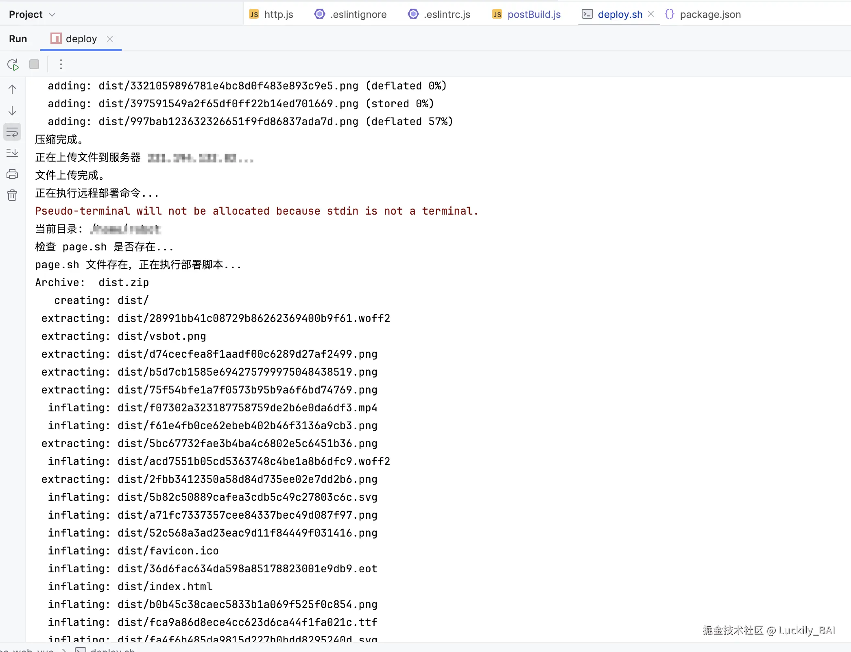
Task: Click the Rerun deploy icon
Action: click(x=13, y=65)
